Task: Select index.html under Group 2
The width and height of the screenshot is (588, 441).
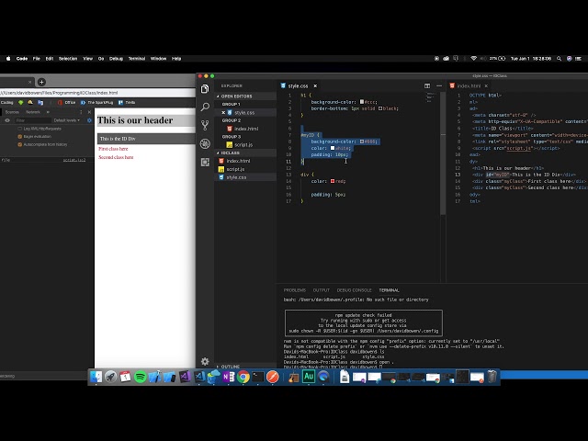Action: 245,129
